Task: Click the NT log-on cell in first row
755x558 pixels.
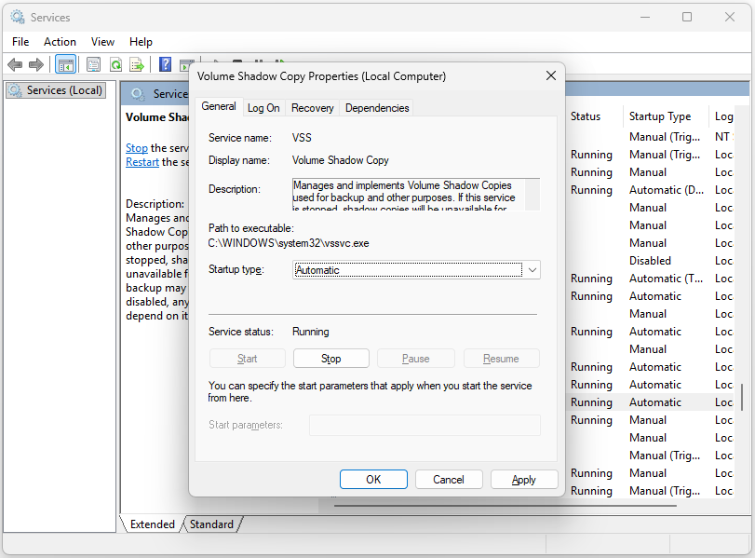Action: coord(723,137)
